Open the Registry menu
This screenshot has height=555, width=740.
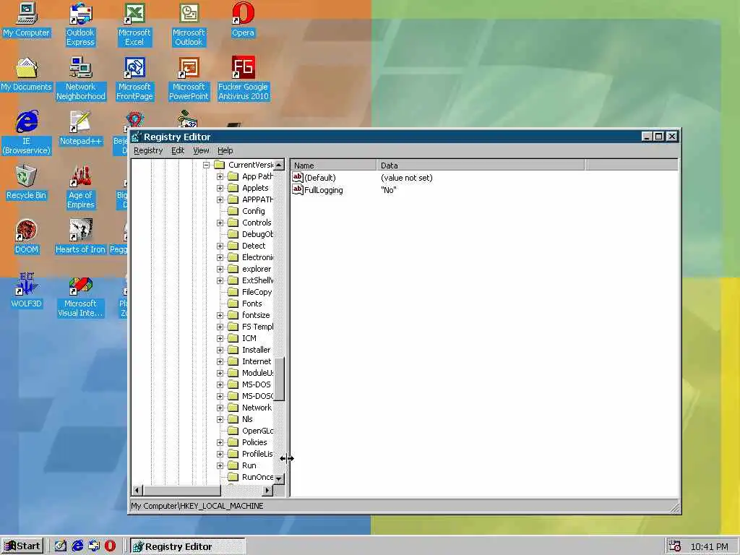(148, 150)
